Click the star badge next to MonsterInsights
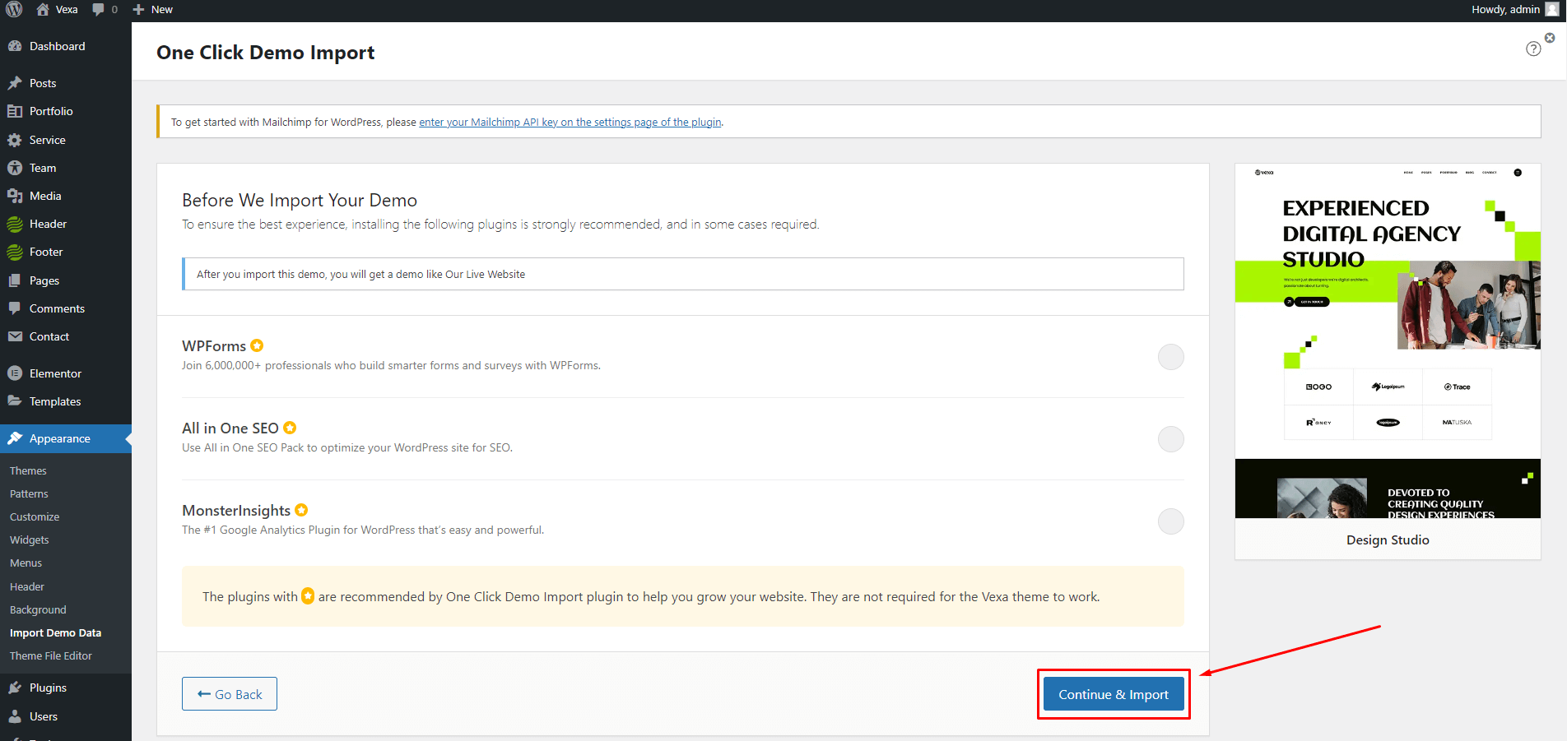The width and height of the screenshot is (1567, 741). tap(301, 510)
